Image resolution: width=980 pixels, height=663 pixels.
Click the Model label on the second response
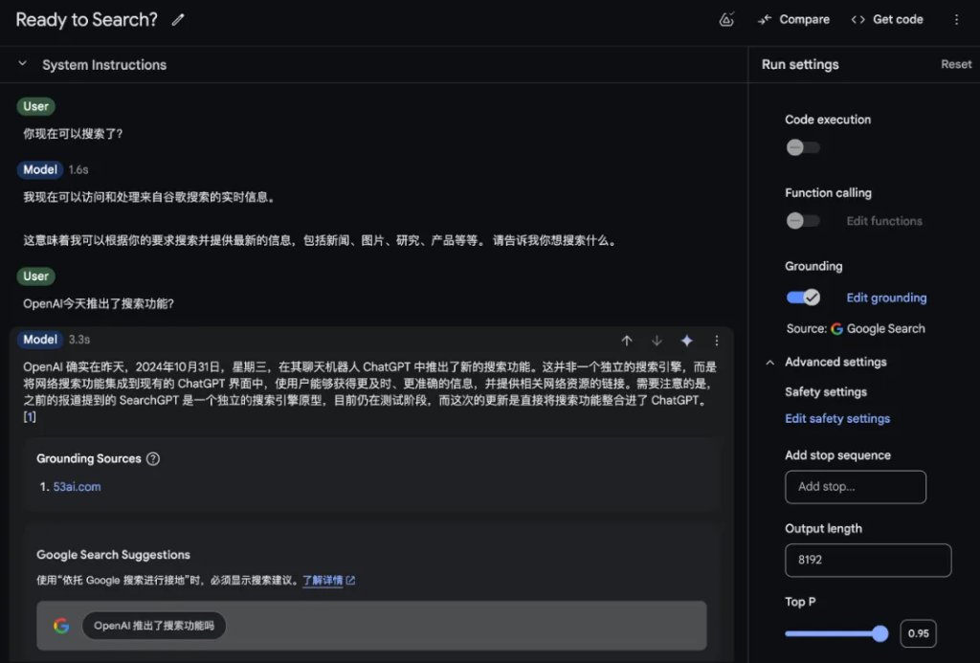(x=39, y=341)
